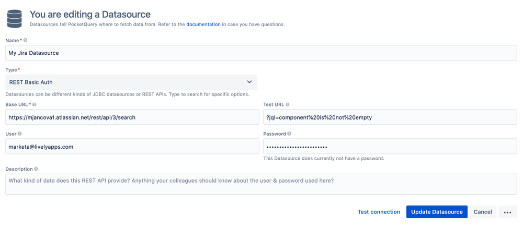Focus the Test URL input field
The image size is (523, 226).
coord(390,117)
